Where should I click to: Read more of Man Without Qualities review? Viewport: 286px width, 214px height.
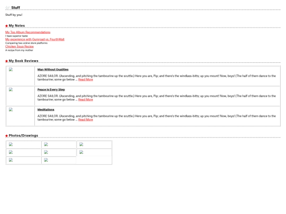click(x=86, y=79)
